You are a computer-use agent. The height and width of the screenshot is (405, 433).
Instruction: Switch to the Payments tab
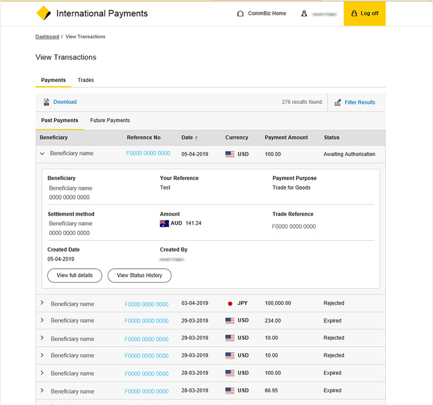(x=54, y=80)
